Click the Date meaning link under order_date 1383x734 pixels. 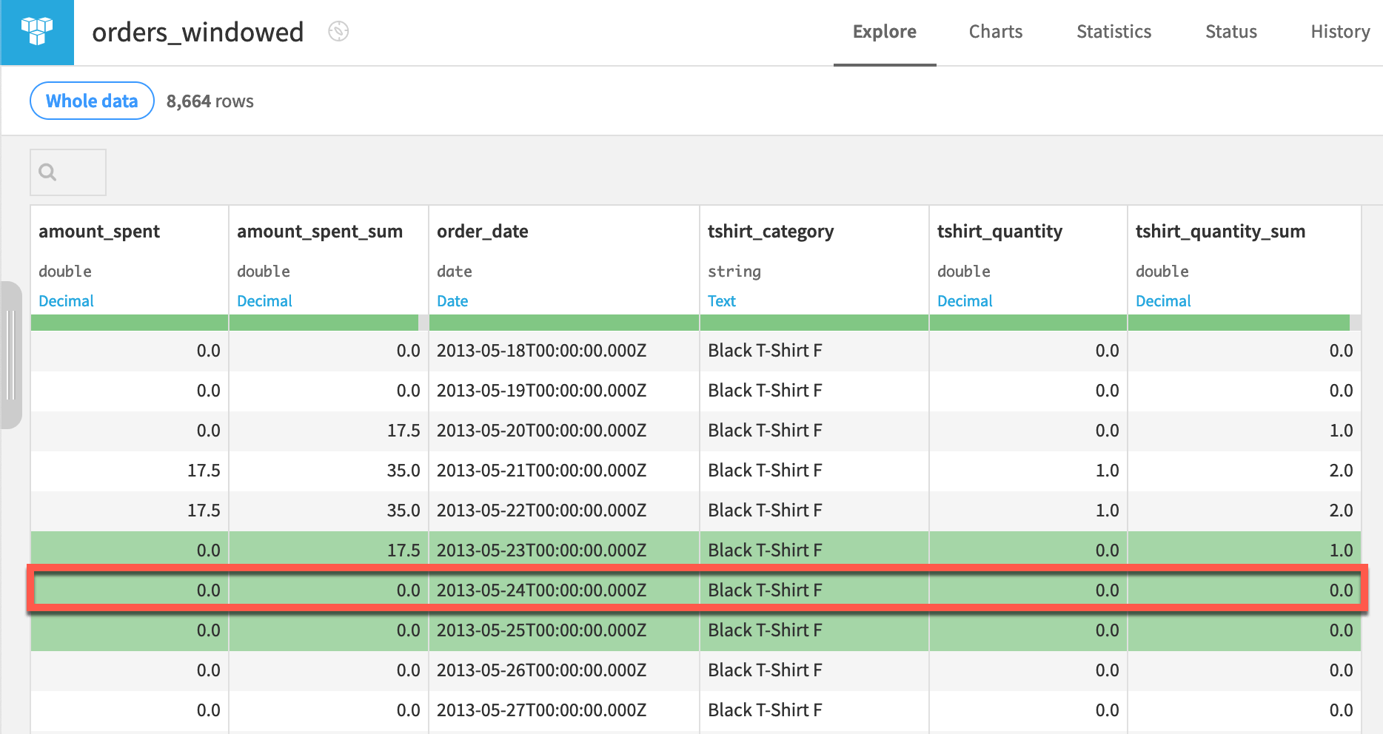click(x=452, y=300)
